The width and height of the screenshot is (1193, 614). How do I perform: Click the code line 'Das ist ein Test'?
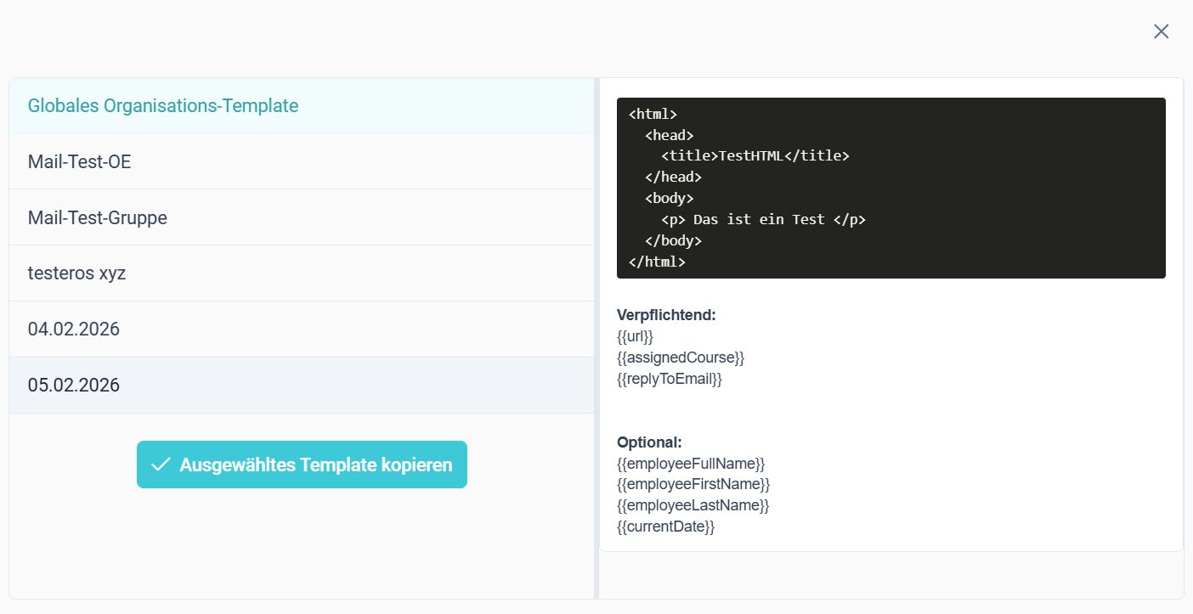(763, 220)
